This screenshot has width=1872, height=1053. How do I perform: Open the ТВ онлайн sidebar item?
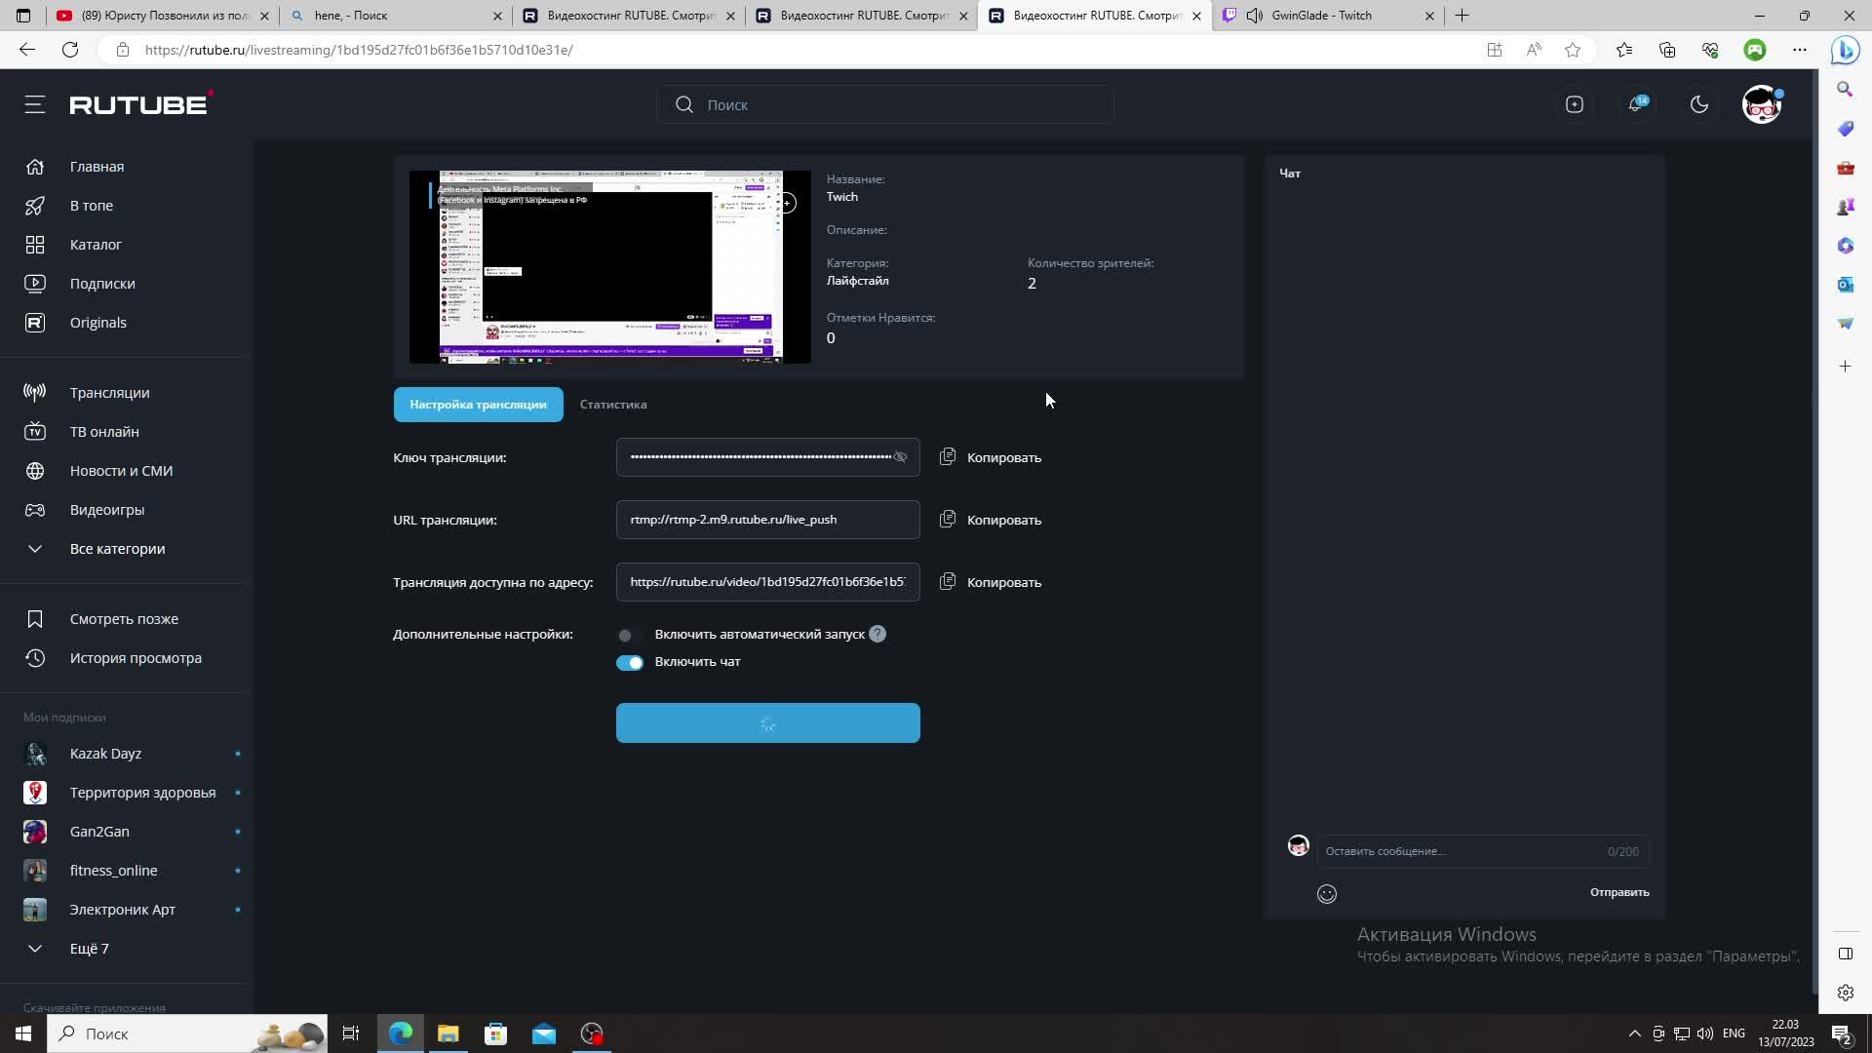[104, 432]
